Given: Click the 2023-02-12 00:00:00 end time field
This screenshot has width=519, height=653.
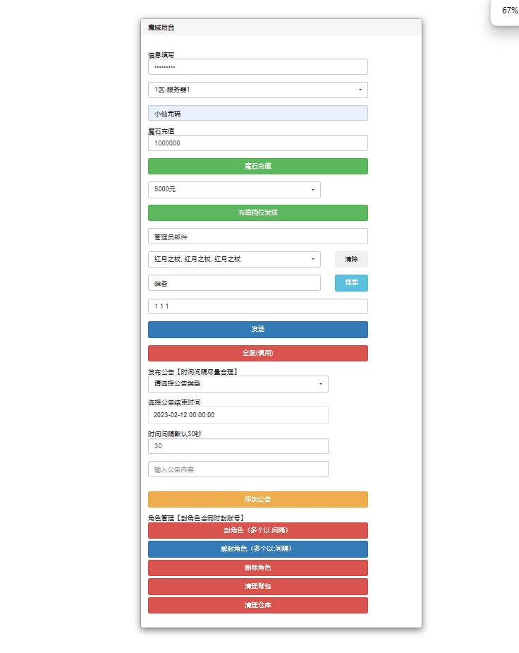Looking at the screenshot, I should click(238, 415).
